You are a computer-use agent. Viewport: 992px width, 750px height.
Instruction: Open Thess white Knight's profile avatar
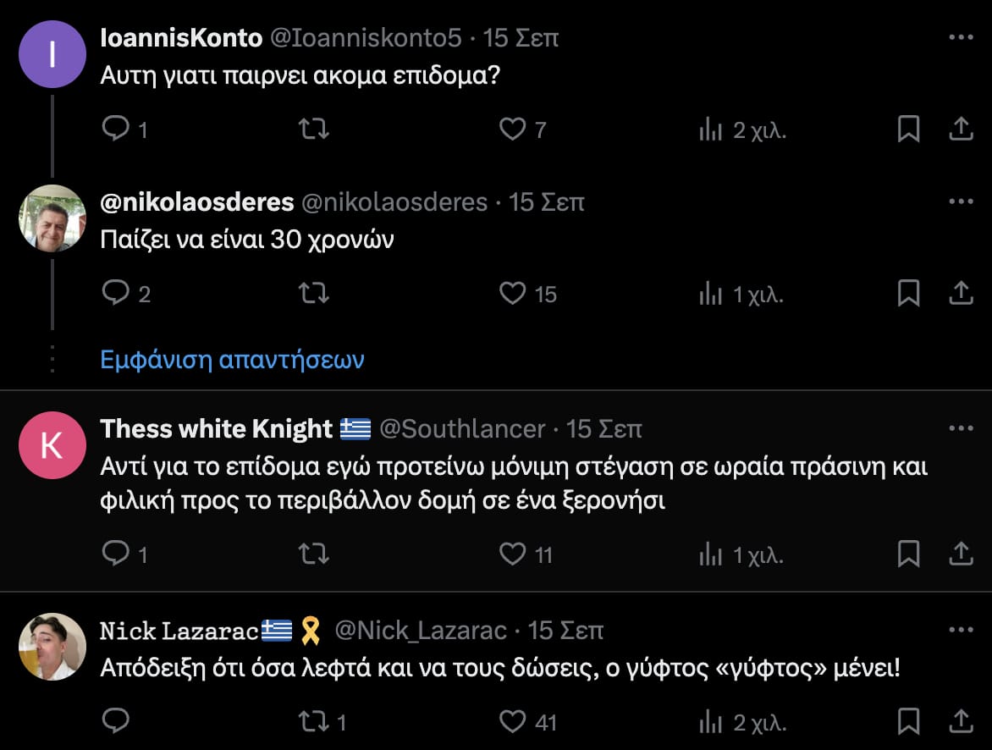(x=52, y=446)
